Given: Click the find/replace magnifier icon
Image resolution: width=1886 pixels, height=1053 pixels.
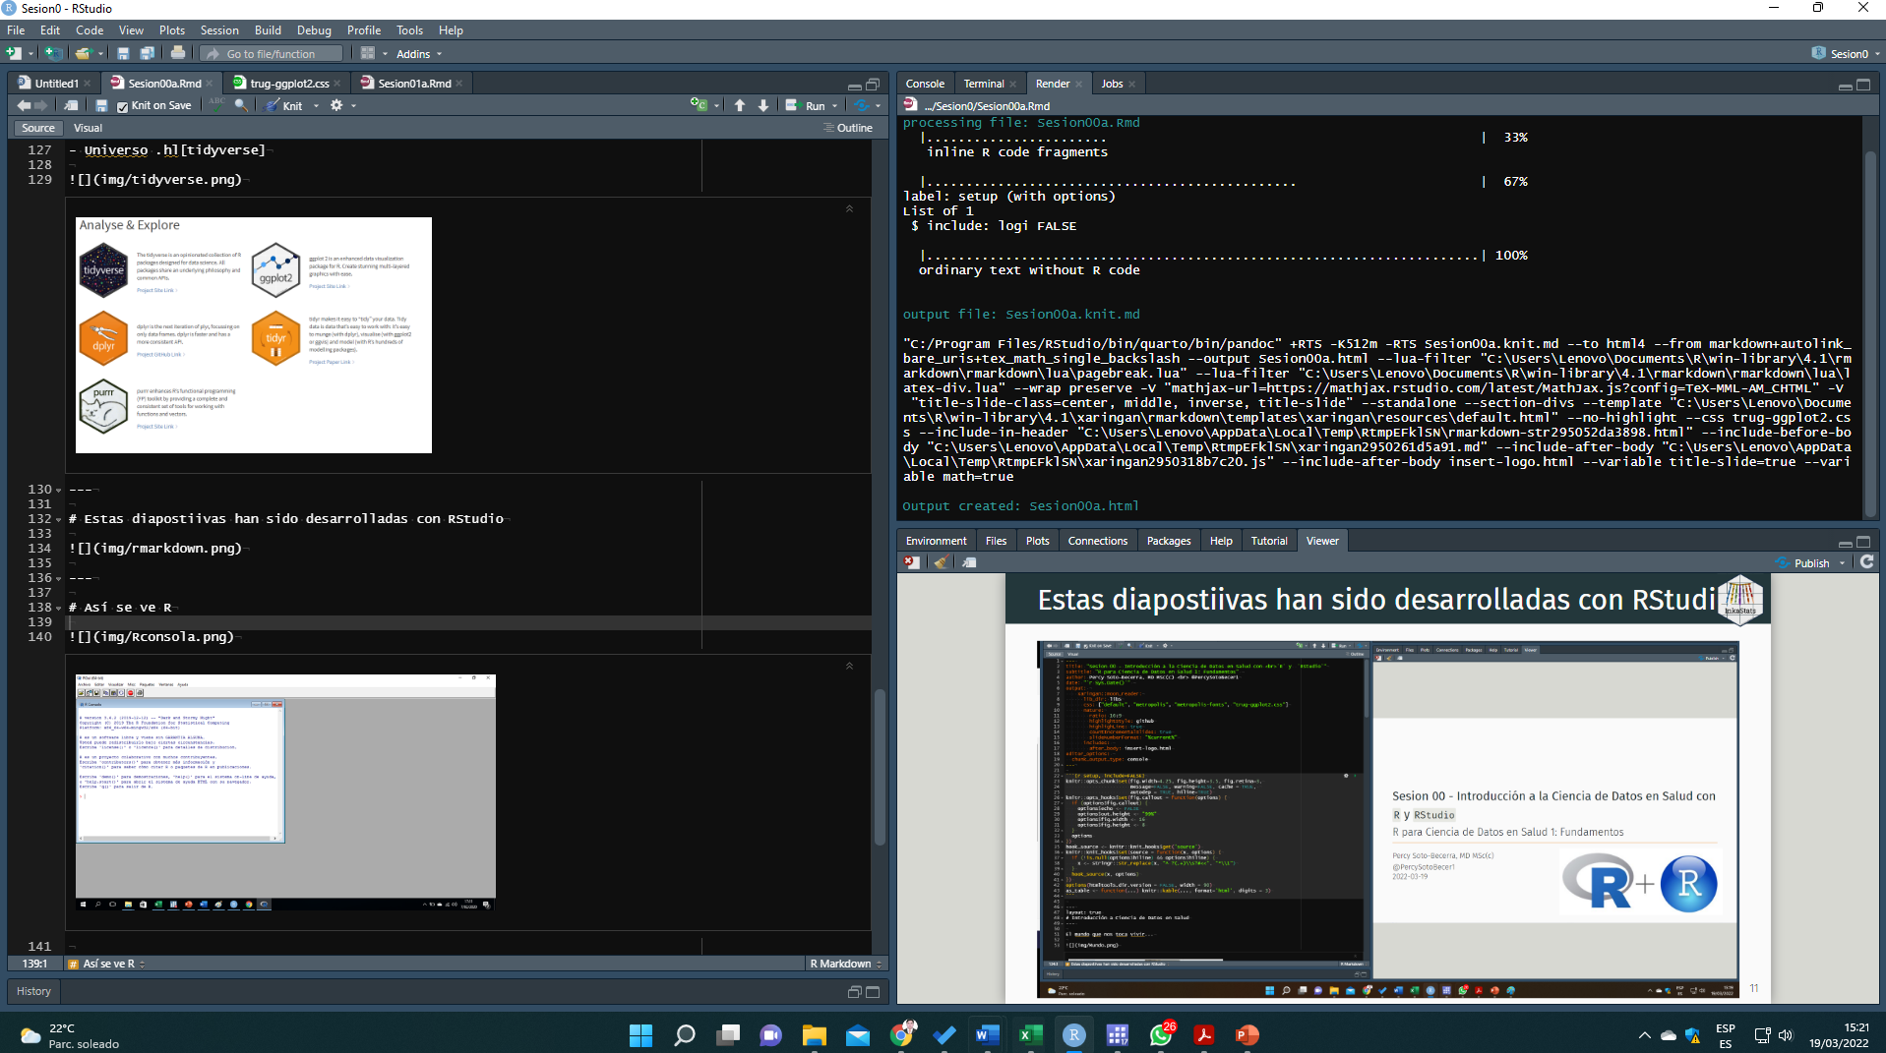Looking at the screenshot, I should pyautogui.click(x=241, y=105).
